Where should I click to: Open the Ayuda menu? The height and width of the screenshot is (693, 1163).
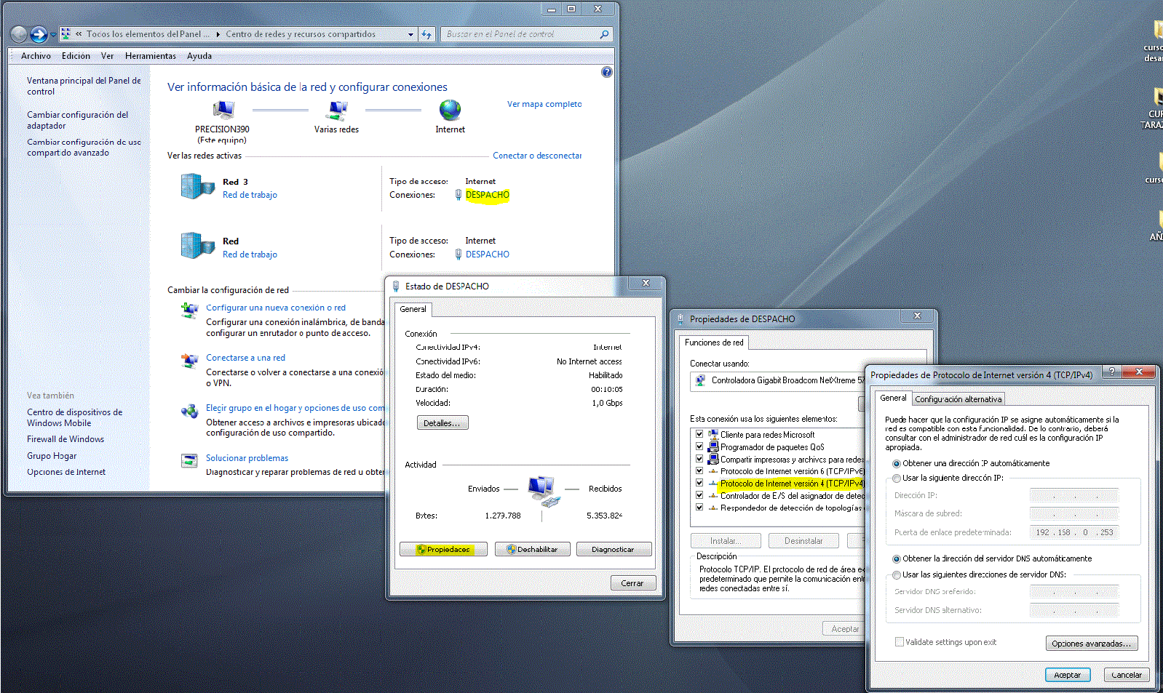tap(199, 56)
